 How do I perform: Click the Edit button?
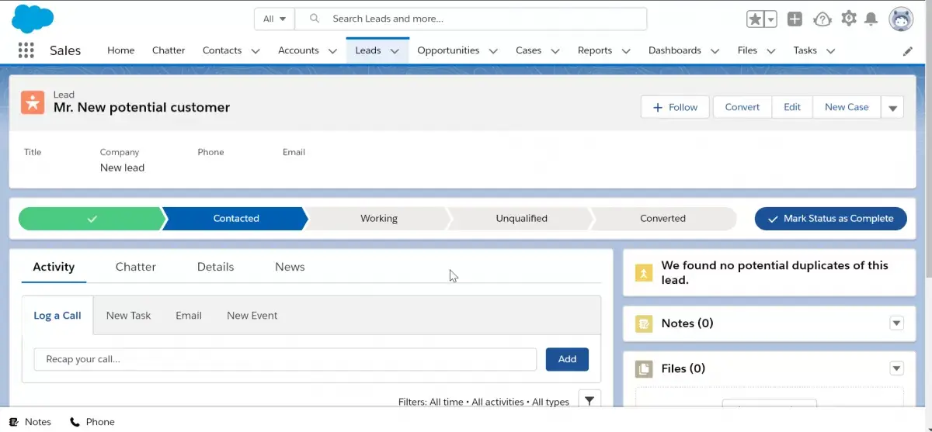click(x=792, y=107)
